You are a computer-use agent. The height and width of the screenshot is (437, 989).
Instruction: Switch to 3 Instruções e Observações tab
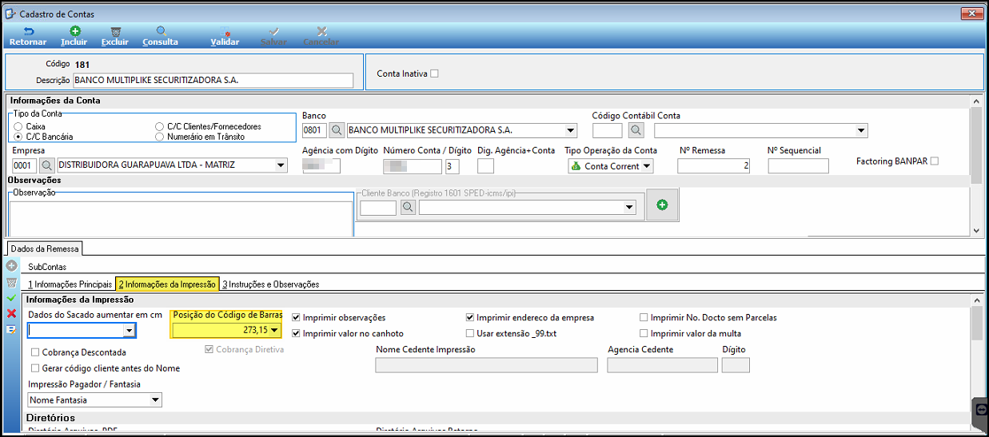(x=271, y=284)
